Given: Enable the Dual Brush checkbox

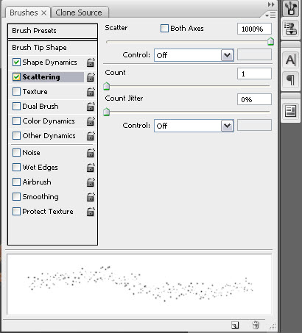Looking at the screenshot, I should 16,107.
